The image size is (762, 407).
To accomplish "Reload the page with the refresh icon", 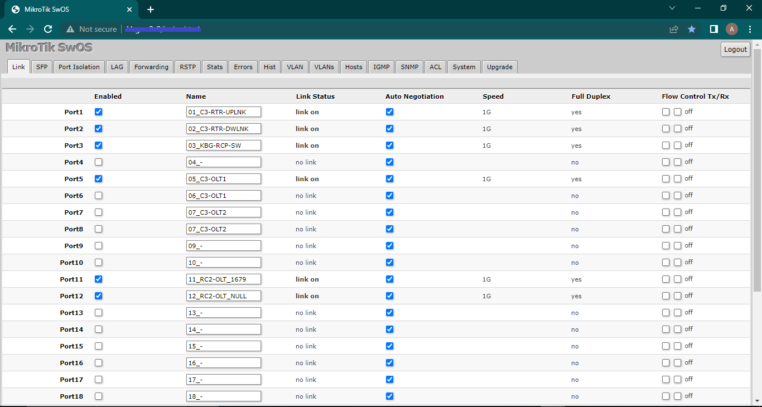I will coord(48,29).
